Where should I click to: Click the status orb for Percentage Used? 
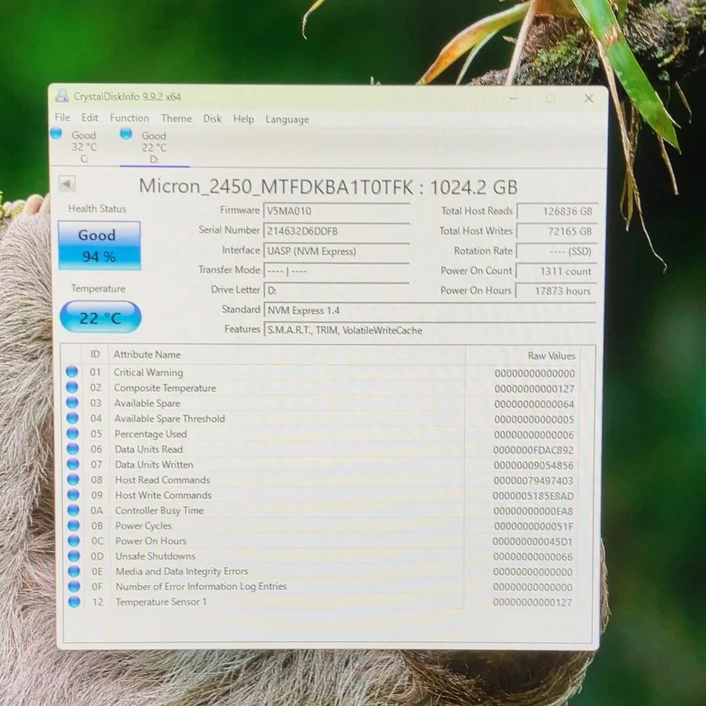[72, 433]
